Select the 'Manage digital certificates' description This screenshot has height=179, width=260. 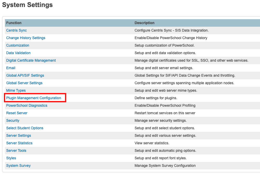[192, 60]
